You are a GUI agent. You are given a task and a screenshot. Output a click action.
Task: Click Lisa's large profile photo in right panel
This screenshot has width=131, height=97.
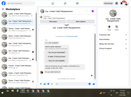pos(113,13)
